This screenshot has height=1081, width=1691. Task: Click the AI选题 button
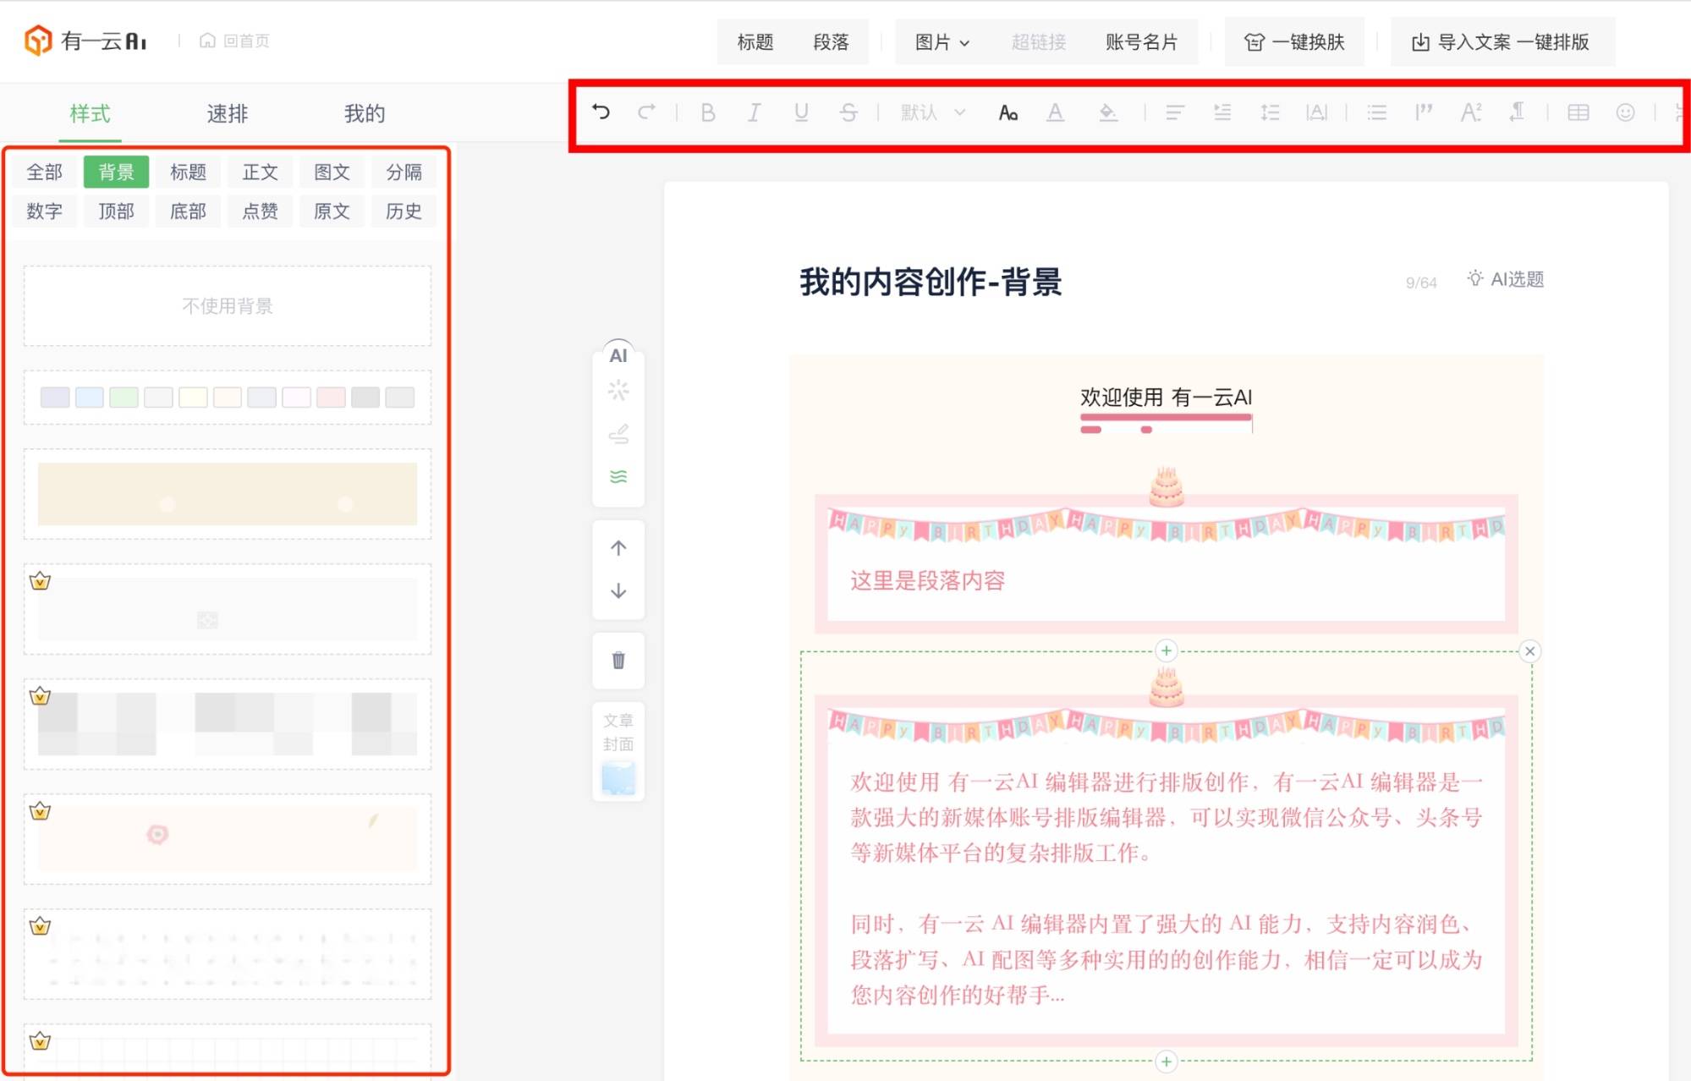[x=1506, y=279]
